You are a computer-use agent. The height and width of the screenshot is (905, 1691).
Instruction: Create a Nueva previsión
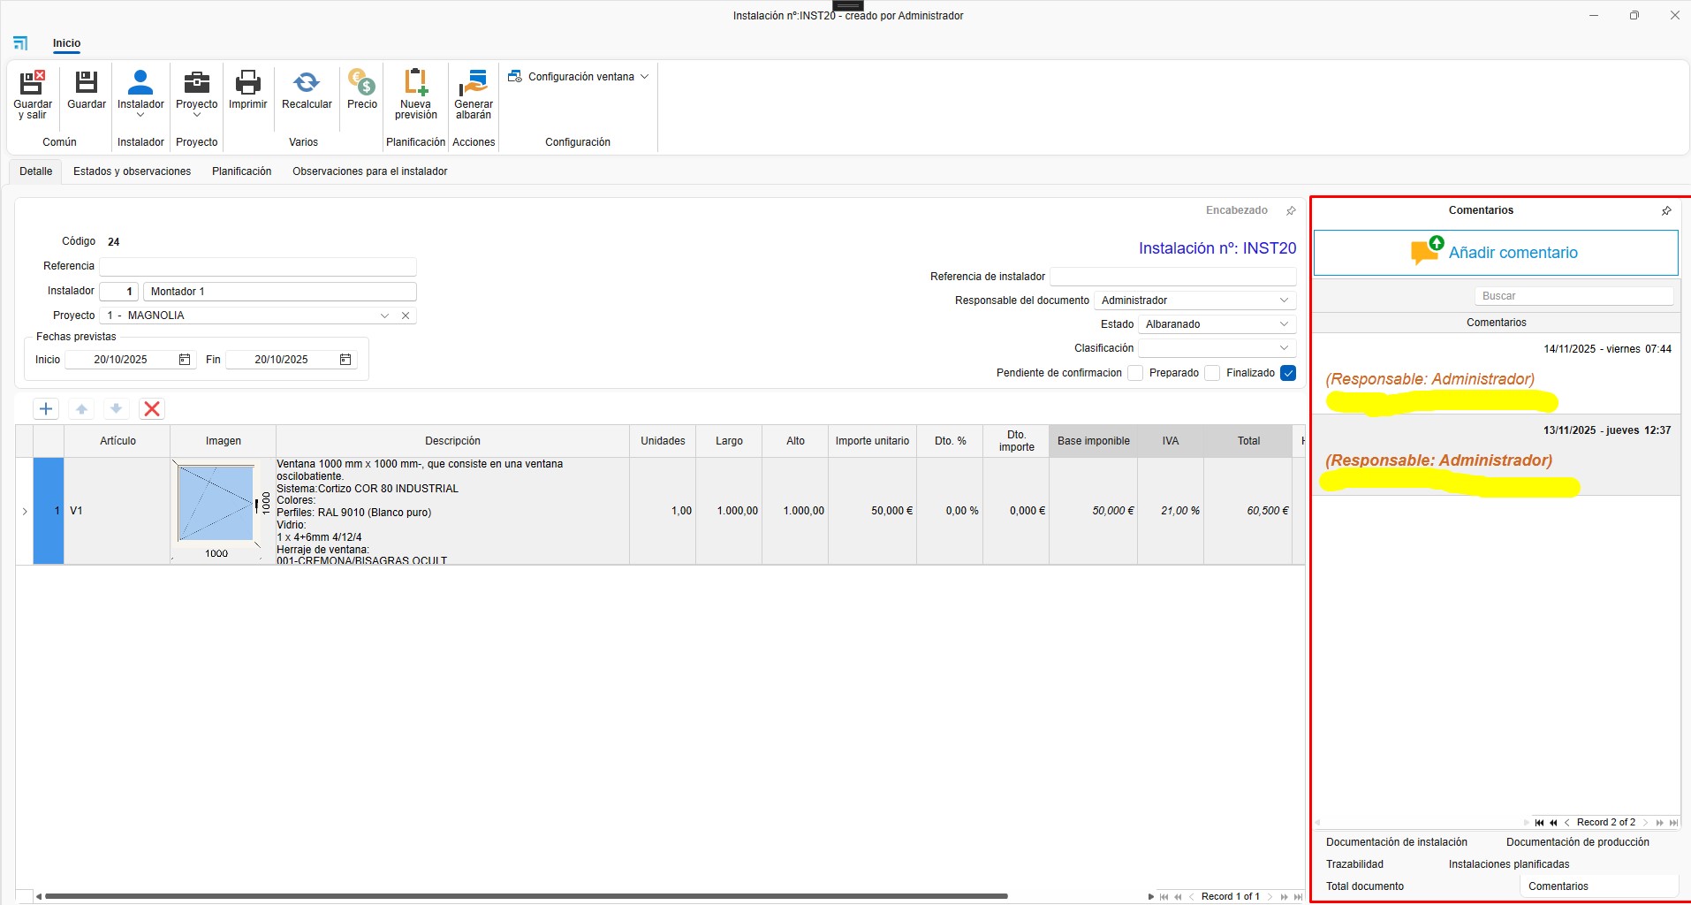coord(415,84)
